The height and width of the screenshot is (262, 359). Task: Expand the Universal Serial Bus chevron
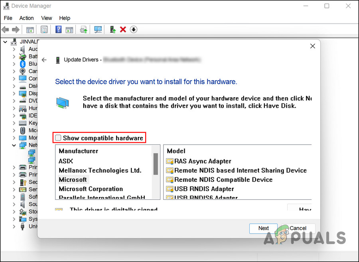[x=14, y=226]
